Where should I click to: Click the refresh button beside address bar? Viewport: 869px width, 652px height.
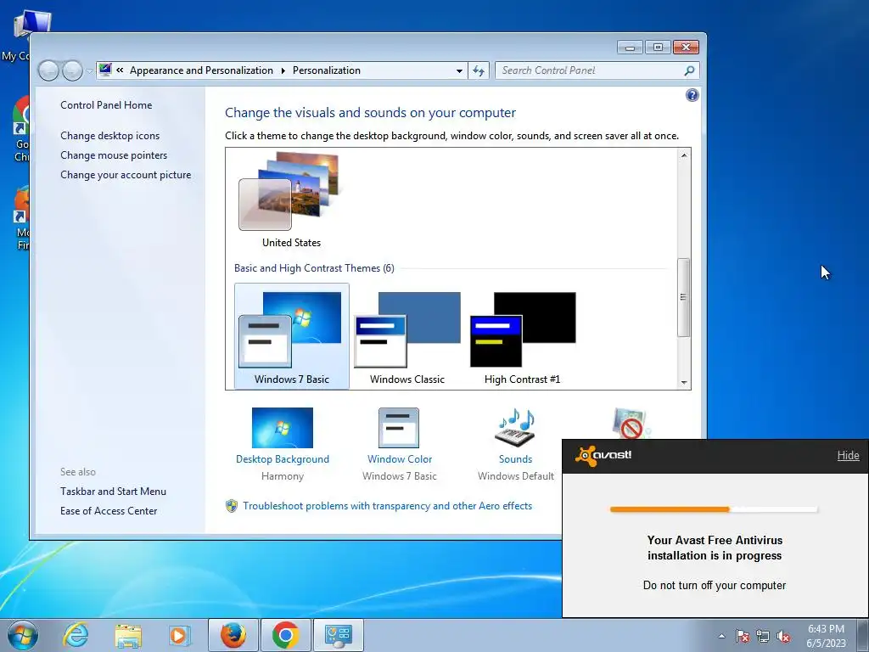479,70
